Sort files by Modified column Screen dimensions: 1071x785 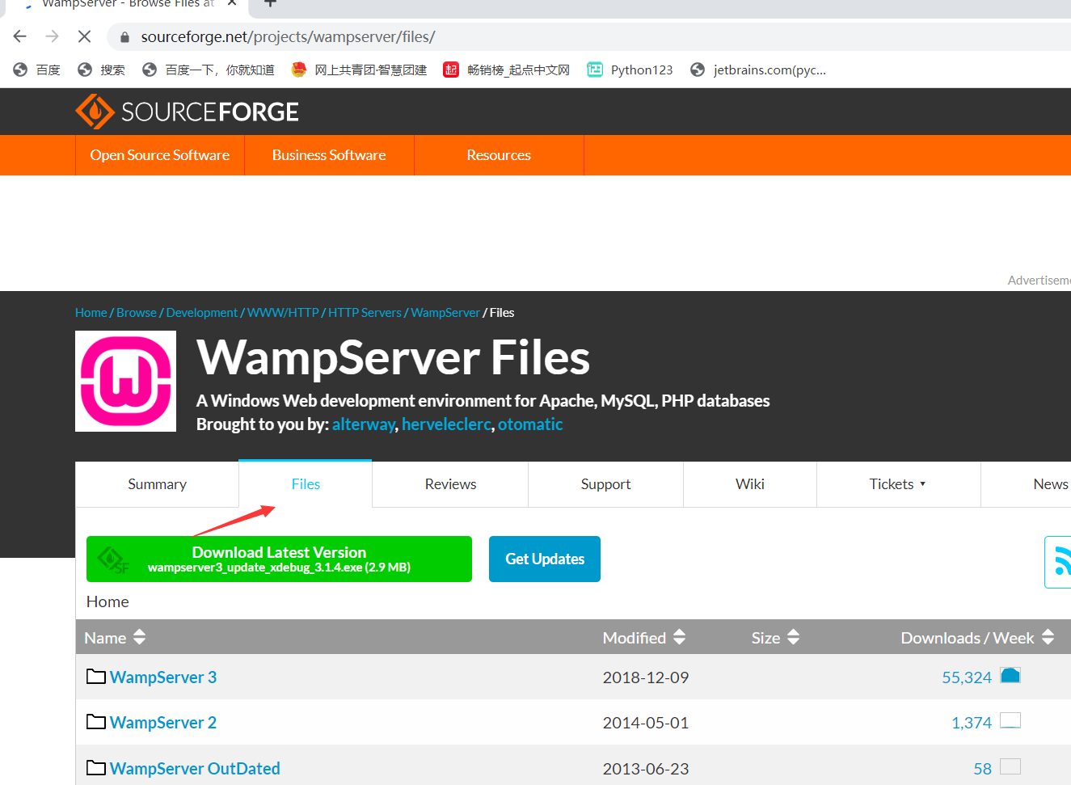644,638
